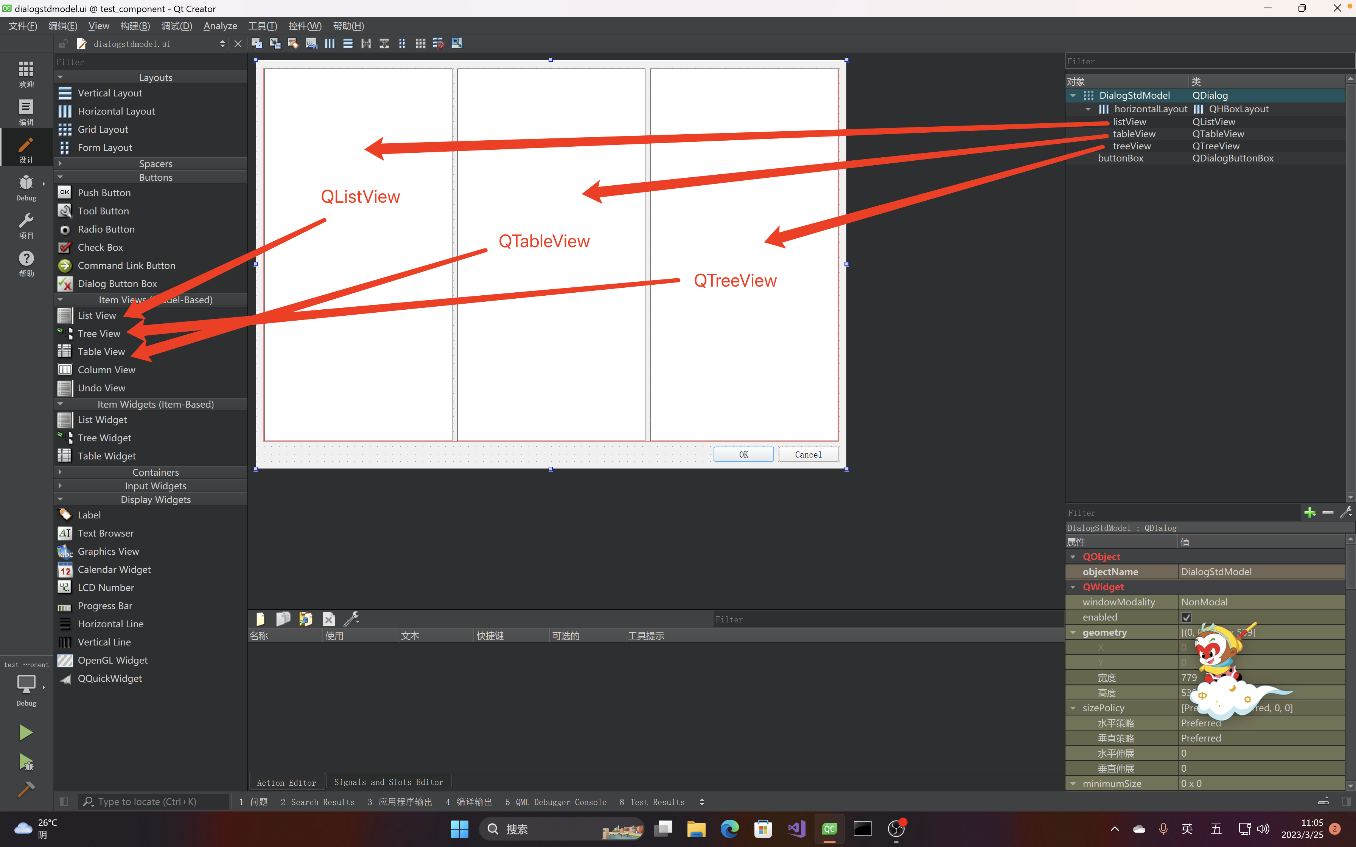Remove a dynamic property with the minus icon
Image resolution: width=1356 pixels, height=847 pixels.
[x=1327, y=512]
